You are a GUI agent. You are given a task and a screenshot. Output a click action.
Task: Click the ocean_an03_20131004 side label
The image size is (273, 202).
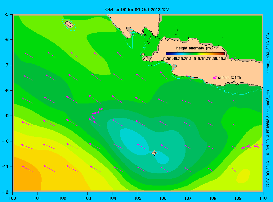(x=268, y=53)
